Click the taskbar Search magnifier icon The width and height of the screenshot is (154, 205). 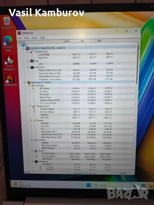(x=96, y=185)
